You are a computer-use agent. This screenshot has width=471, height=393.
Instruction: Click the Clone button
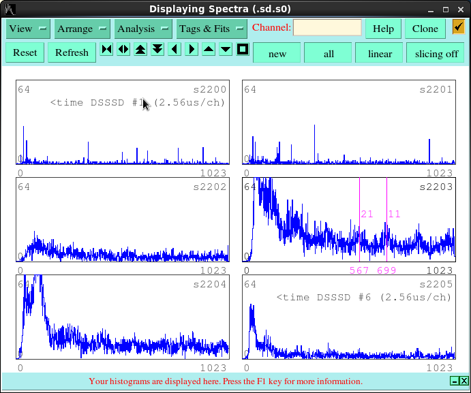click(x=425, y=29)
